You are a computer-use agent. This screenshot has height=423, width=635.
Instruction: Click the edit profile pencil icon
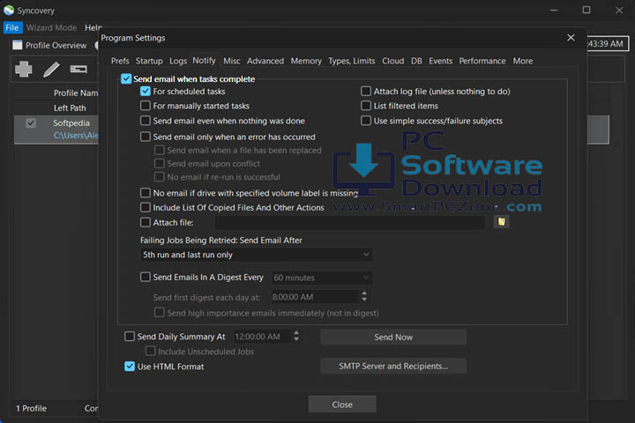[51, 70]
